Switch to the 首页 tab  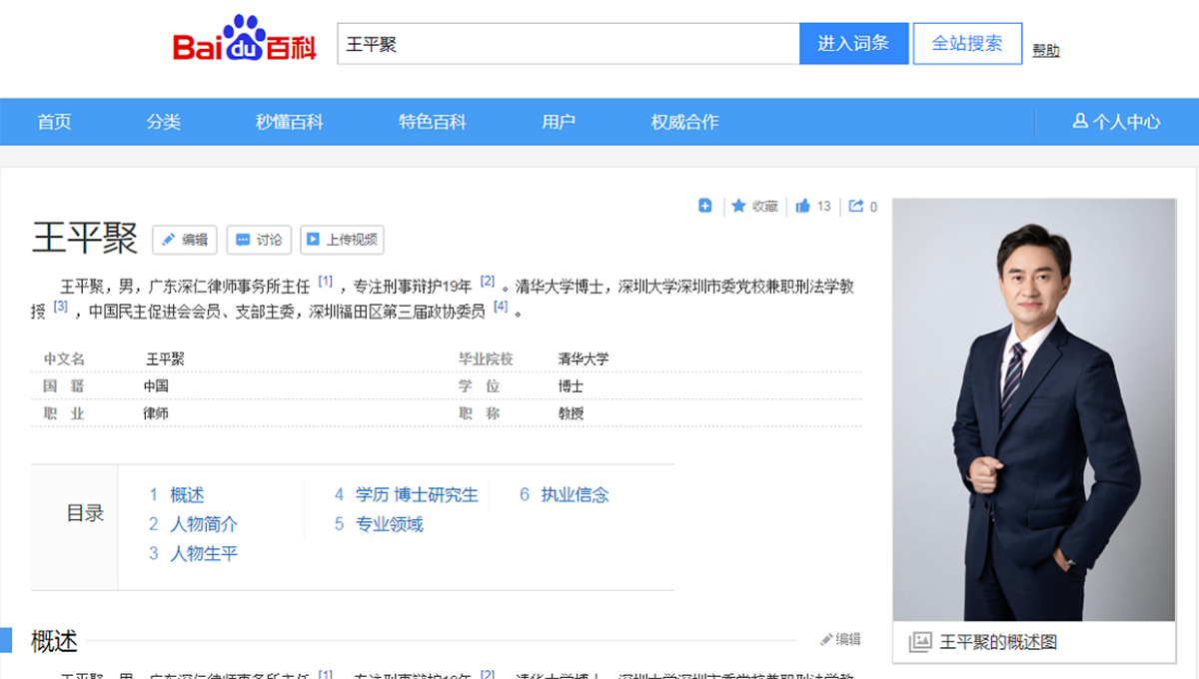pyautogui.click(x=53, y=121)
